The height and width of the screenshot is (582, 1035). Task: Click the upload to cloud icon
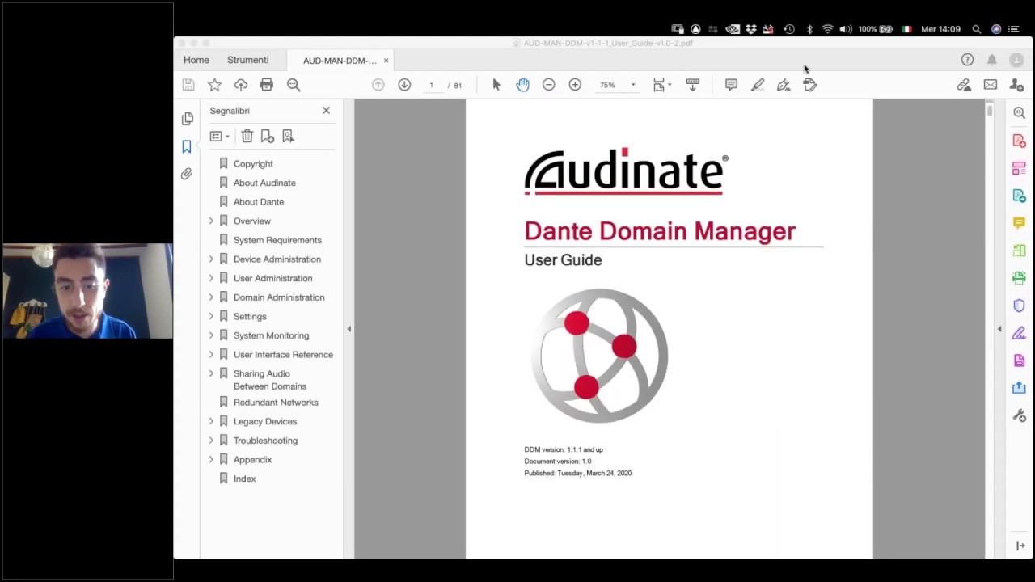point(241,85)
